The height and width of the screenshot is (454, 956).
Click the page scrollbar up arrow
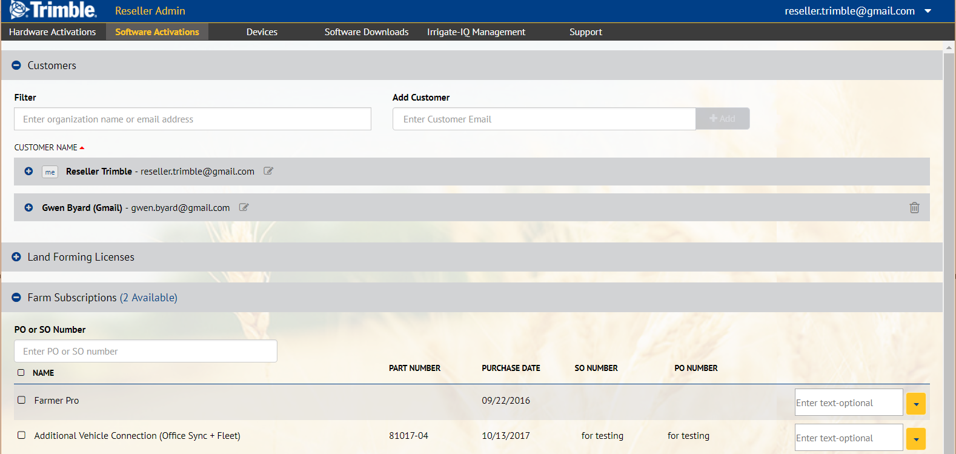point(949,47)
